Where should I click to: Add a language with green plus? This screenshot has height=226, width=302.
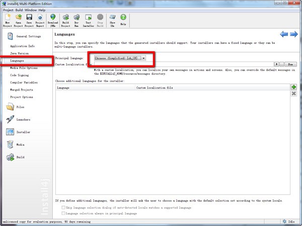[x=293, y=87]
